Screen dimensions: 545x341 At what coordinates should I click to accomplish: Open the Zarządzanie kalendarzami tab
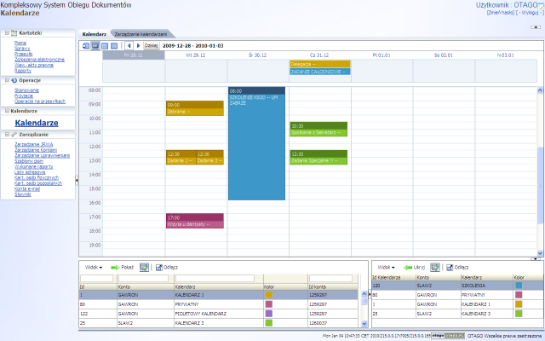pos(141,34)
